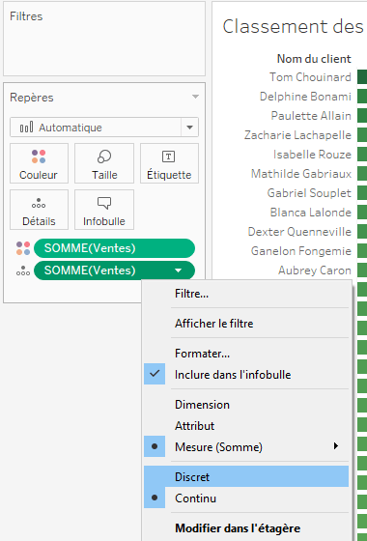Select Zacharie Lachapelle row label
367x541 pixels.
[x=297, y=135]
